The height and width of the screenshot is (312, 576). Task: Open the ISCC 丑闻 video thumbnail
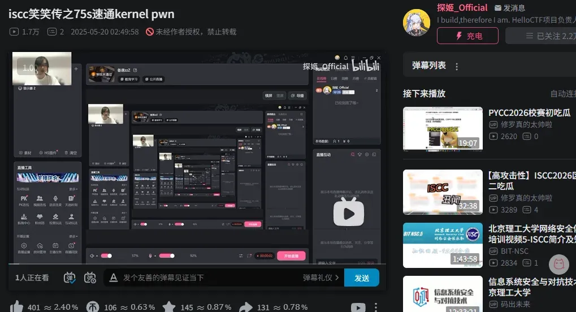point(443,192)
